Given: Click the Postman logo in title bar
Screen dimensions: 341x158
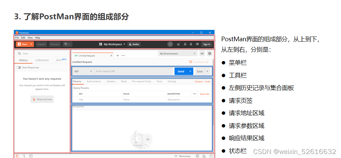Looking at the screenshot, I should [x=17, y=33].
